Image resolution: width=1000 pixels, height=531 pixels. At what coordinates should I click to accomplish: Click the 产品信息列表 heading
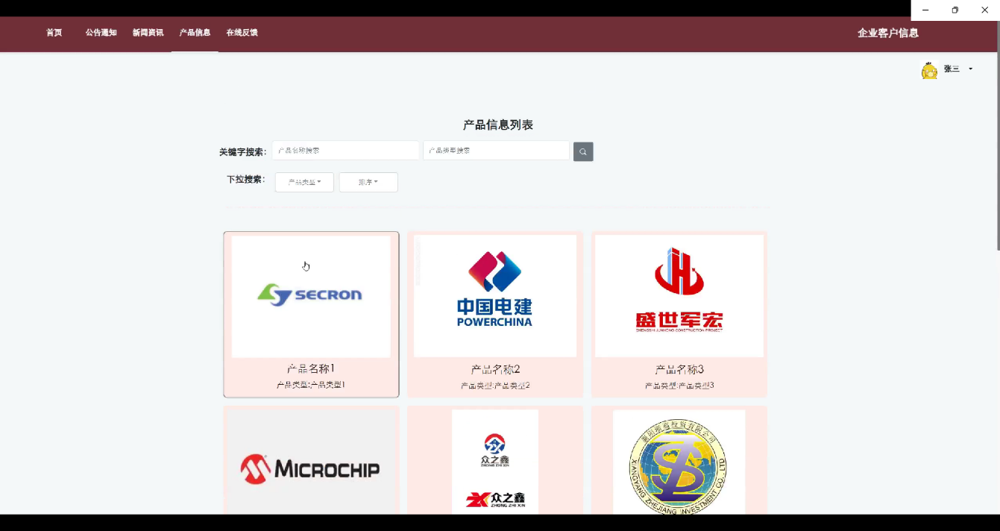[x=498, y=125]
